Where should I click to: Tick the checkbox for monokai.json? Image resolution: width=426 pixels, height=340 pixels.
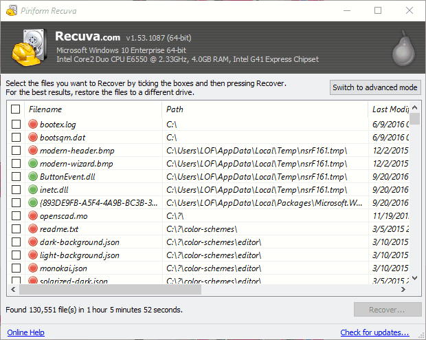(x=16, y=268)
